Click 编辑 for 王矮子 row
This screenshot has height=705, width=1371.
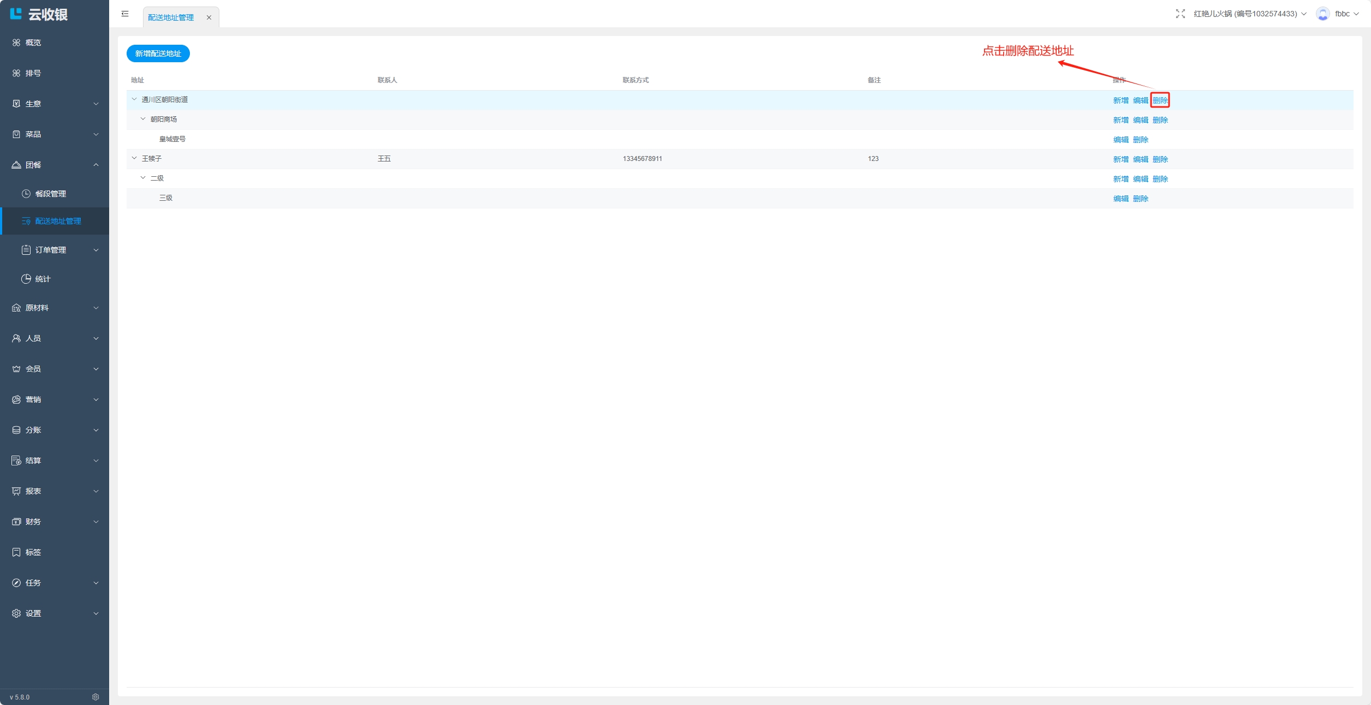click(x=1140, y=159)
